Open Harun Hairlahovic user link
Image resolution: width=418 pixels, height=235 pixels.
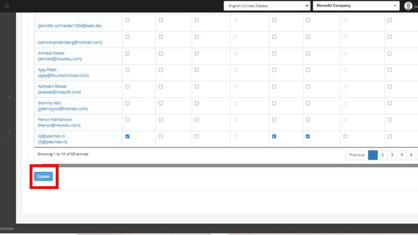[x=59, y=122]
